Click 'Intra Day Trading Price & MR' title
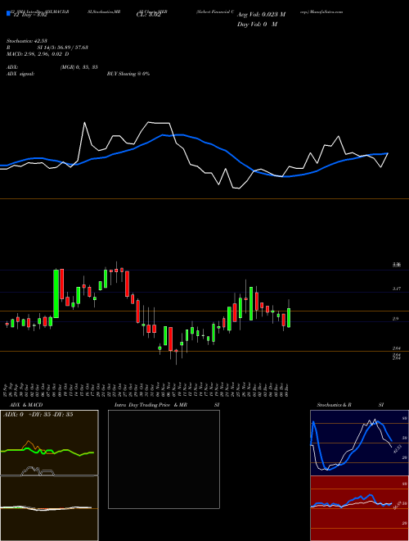Image resolution: width=409 pixels, height=541 pixels. [151, 405]
